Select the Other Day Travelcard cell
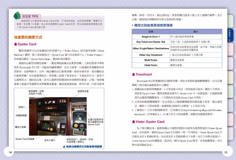The height and width of the screenshot is (160, 236). click(151, 55)
